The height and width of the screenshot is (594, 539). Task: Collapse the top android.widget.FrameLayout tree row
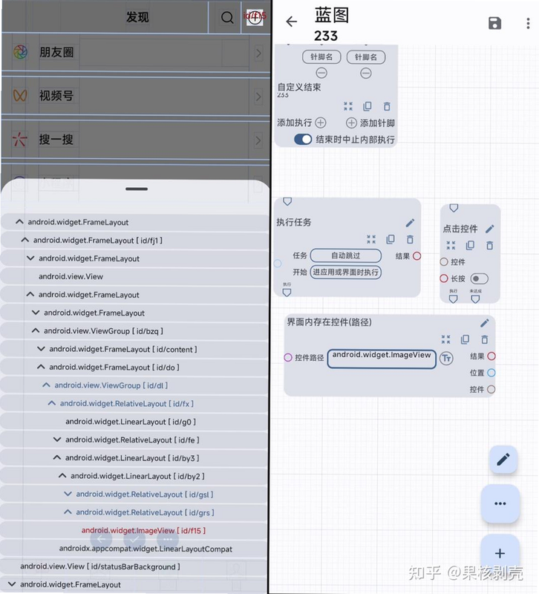point(19,222)
